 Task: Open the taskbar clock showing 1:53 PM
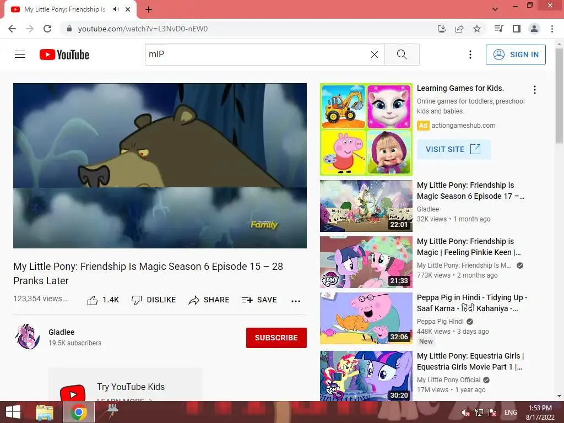click(540, 413)
